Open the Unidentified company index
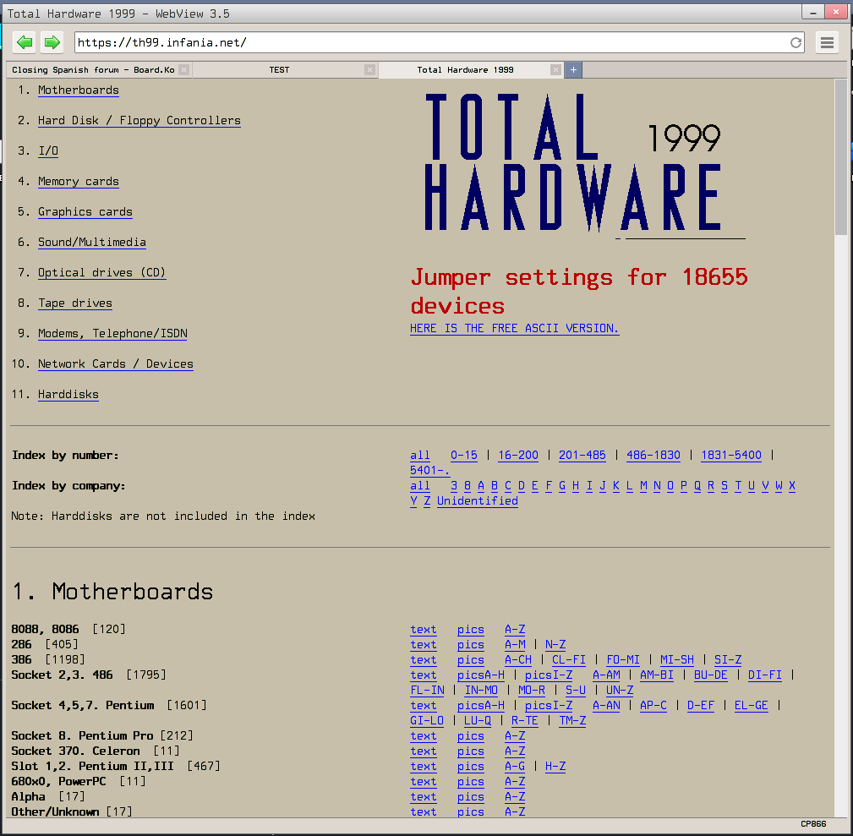The height and width of the screenshot is (836, 853). [x=477, y=500]
